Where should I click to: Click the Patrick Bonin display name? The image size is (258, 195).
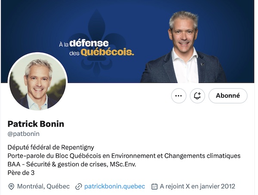pos(36,124)
